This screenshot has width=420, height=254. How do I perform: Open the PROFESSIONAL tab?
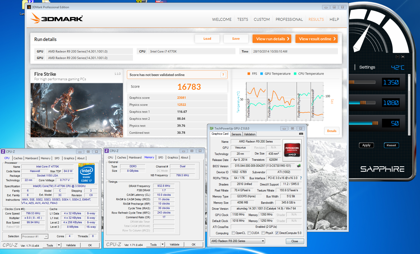point(289,19)
